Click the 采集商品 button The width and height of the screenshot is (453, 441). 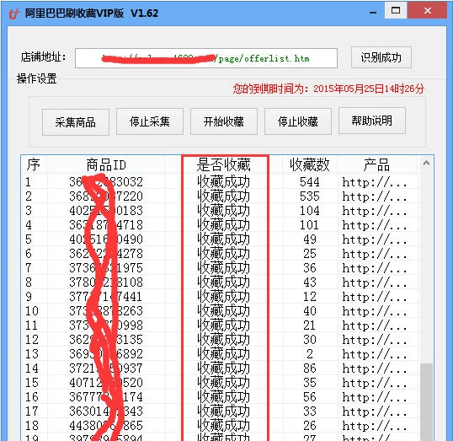76,122
